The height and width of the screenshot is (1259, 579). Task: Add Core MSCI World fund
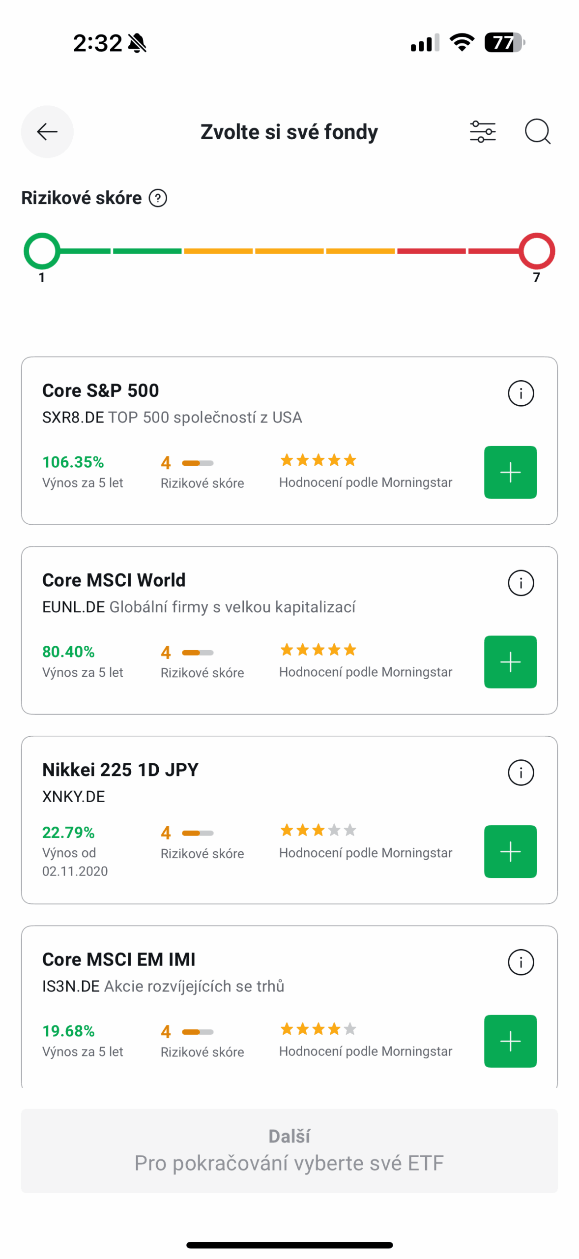click(510, 661)
